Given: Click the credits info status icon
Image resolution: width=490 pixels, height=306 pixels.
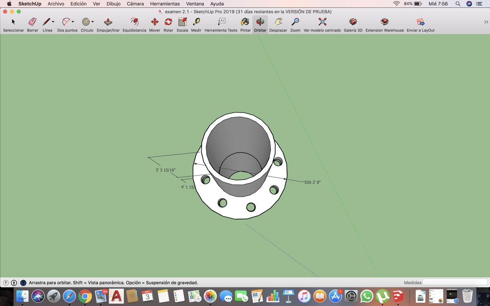Looking at the screenshot, I should [14, 282].
